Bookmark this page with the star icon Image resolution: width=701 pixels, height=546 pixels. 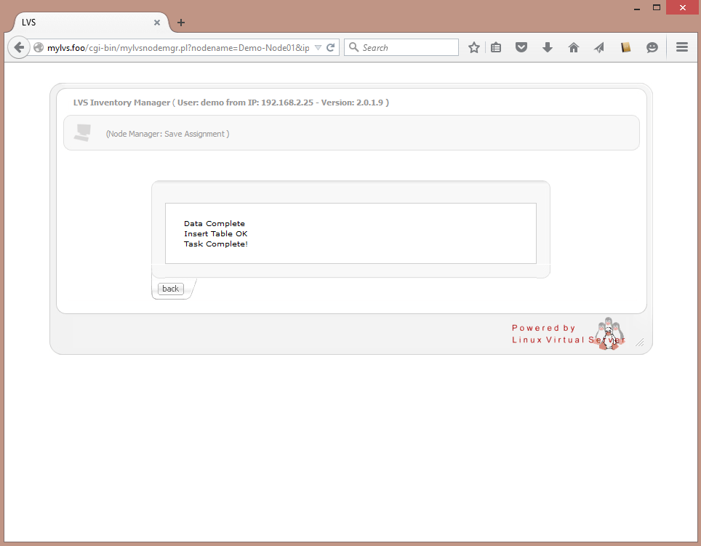pos(474,47)
